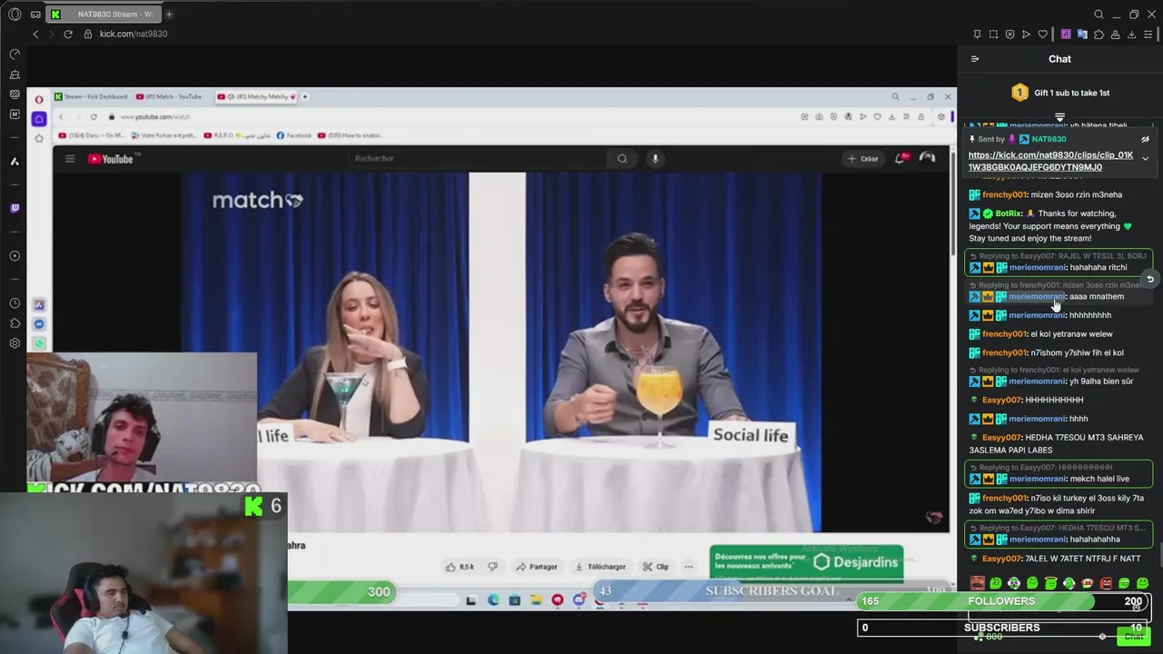Open a new tab with plus button
Viewport: 1163px width, 654px height.
[x=169, y=15]
